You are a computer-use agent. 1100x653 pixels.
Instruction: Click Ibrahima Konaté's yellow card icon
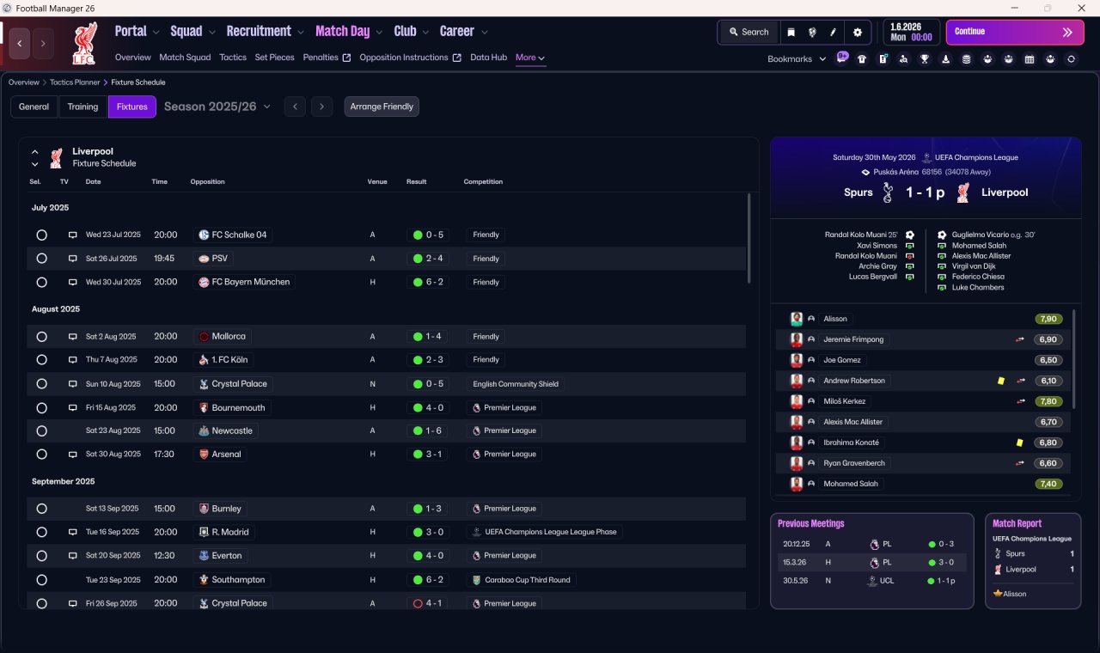point(1019,442)
